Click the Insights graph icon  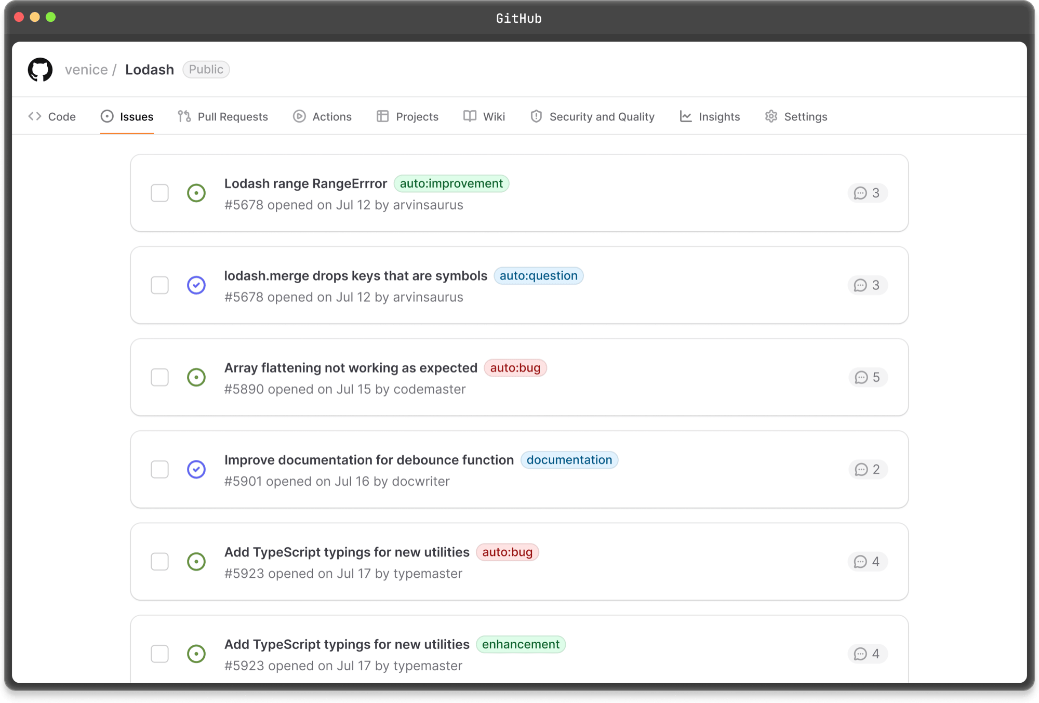tap(686, 116)
